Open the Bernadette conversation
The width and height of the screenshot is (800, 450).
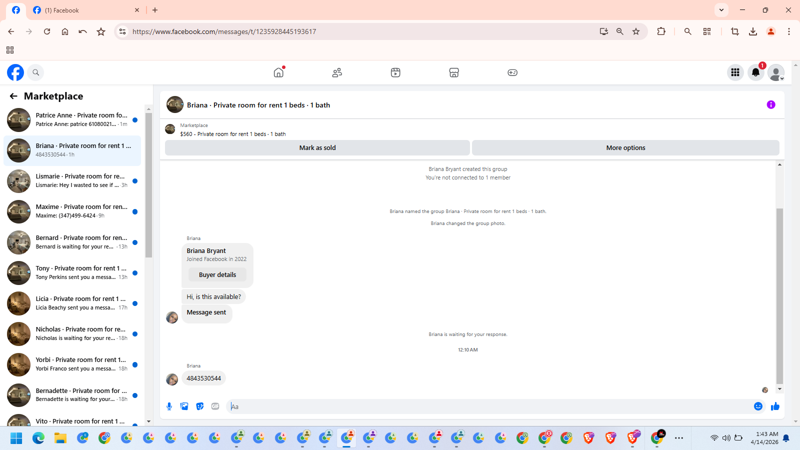coord(72,395)
